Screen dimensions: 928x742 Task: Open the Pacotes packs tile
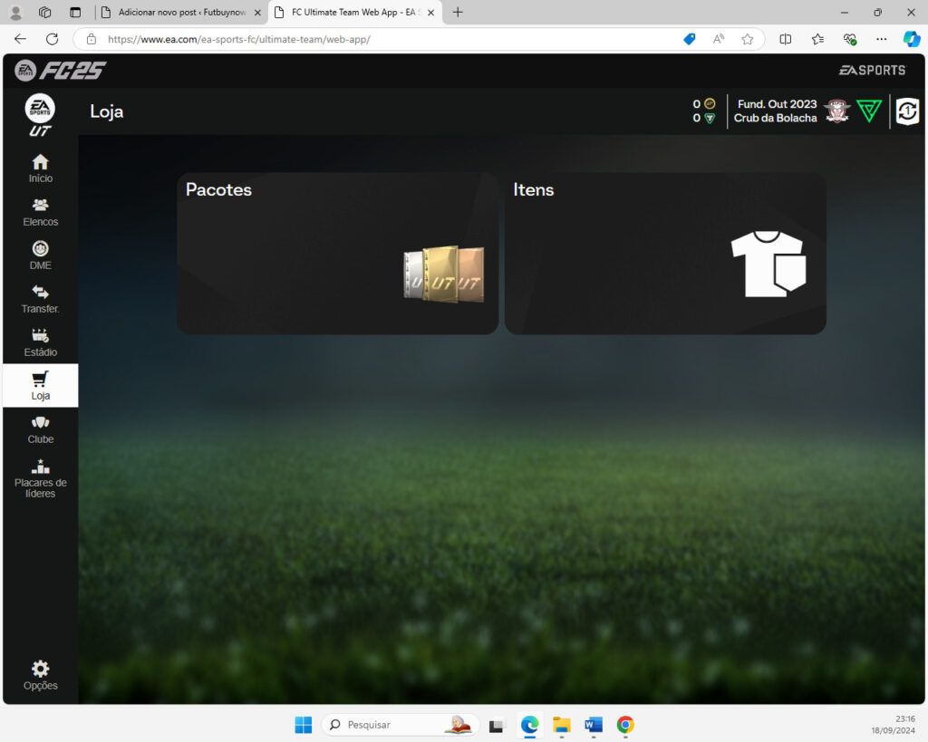coord(337,254)
